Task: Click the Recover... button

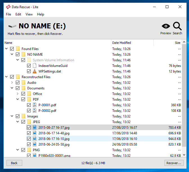Action: click(174, 163)
